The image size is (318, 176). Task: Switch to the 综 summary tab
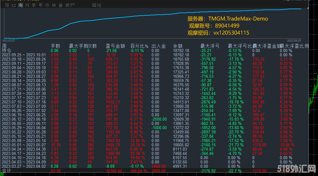pyautogui.click(x=7, y=5)
